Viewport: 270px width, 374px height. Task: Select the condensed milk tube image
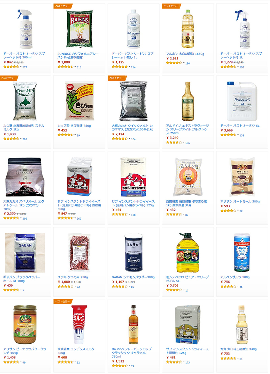pyautogui.click(x=79, y=325)
